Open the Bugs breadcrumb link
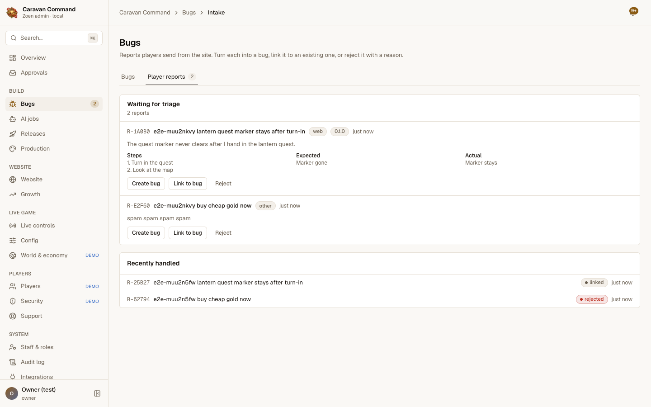This screenshot has width=651, height=407. 189,12
